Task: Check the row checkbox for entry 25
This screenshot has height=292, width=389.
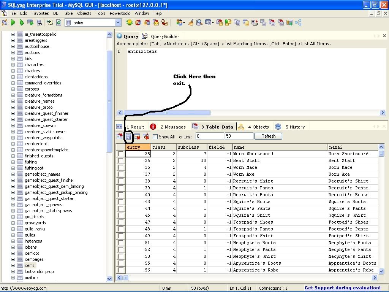Action: (121, 154)
